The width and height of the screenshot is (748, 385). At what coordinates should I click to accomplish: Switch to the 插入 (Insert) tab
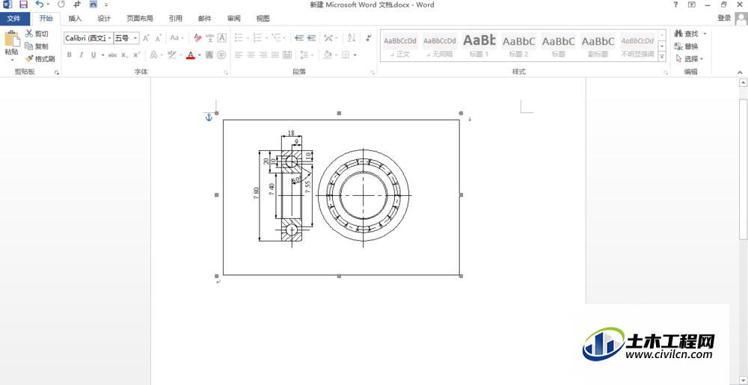tap(75, 19)
